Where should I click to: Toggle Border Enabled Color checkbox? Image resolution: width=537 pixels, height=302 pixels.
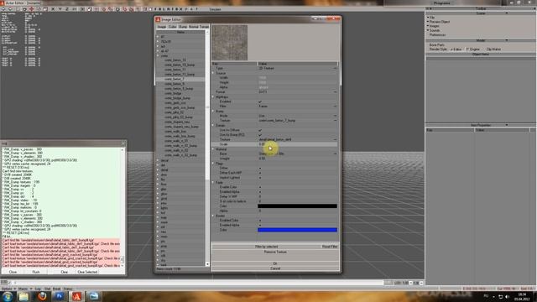pyautogui.click(x=260, y=221)
